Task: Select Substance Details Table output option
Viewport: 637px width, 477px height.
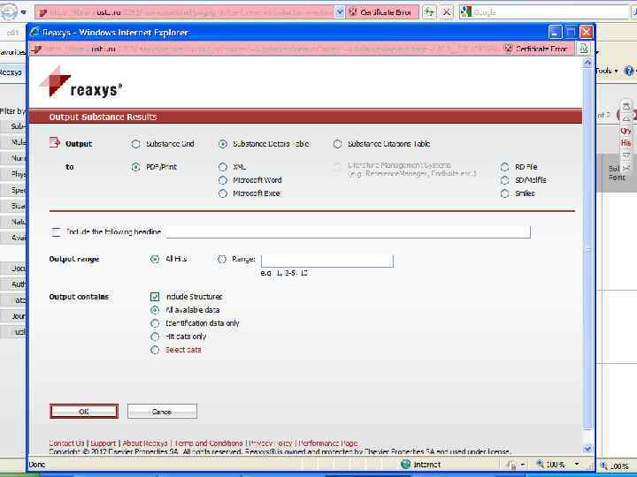Action: 223,144
